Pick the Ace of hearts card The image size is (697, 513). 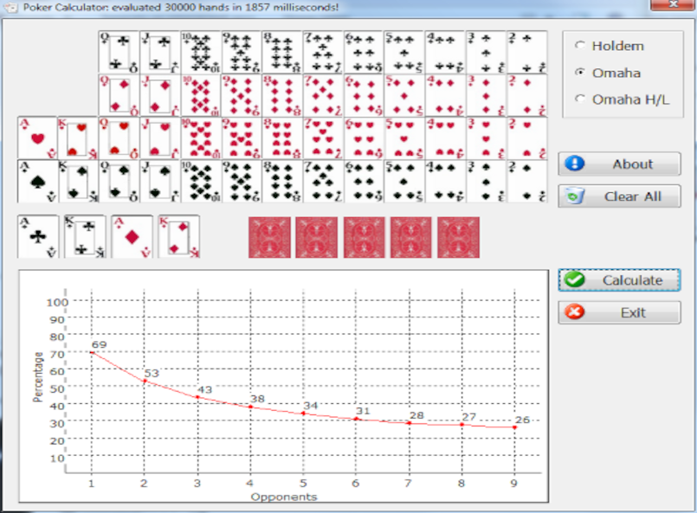pyautogui.click(x=37, y=138)
